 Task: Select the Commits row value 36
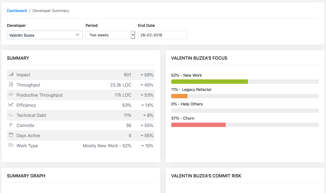coord(128,125)
